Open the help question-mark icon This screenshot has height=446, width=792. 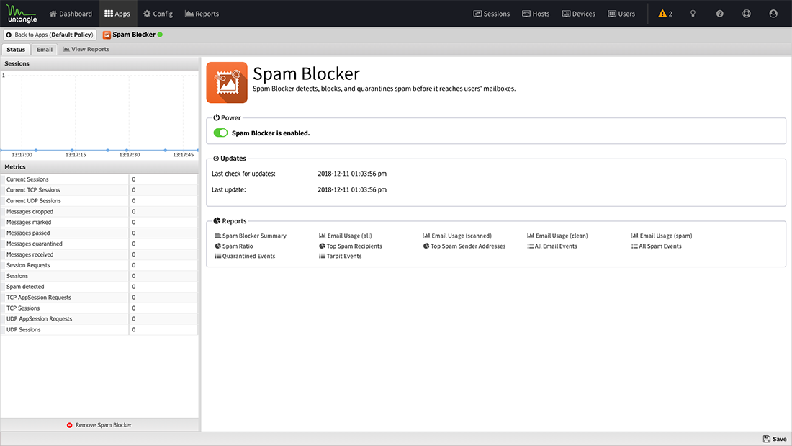point(720,14)
